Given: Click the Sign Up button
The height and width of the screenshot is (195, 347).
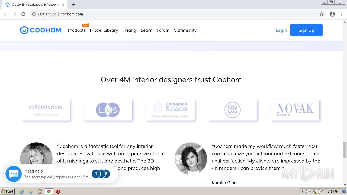Looking at the screenshot, I should click(306, 30).
